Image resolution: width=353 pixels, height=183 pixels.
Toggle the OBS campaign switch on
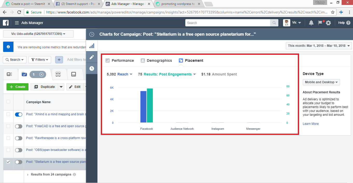point(19,150)
